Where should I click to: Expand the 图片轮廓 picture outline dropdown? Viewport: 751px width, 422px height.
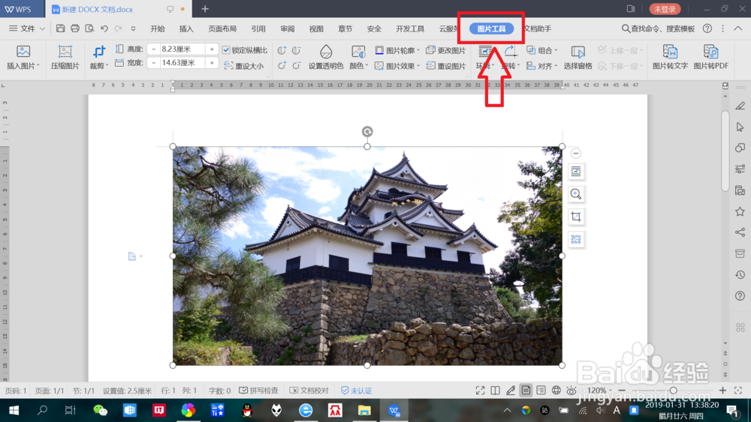[x=418, y=50]
